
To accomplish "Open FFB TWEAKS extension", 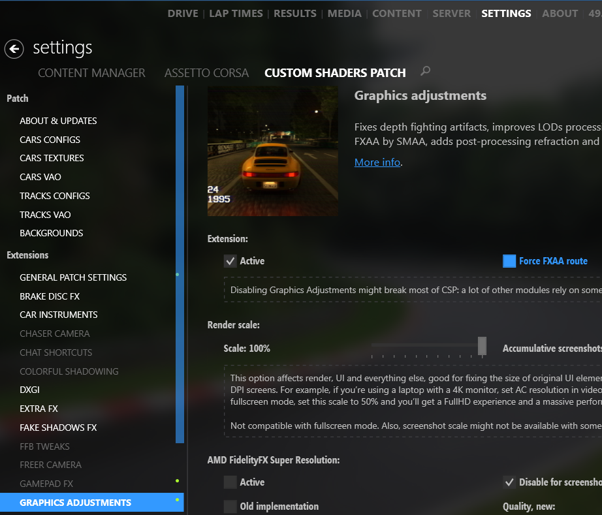I will [x=44, y=446].
